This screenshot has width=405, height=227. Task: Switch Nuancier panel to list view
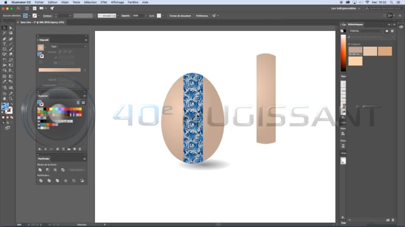78,102
